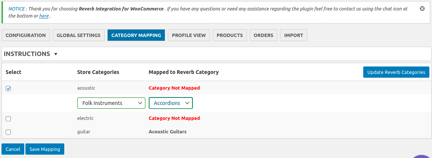Go to the Profile View tab
The image size is (432, 158).
[x=189, y=35]
